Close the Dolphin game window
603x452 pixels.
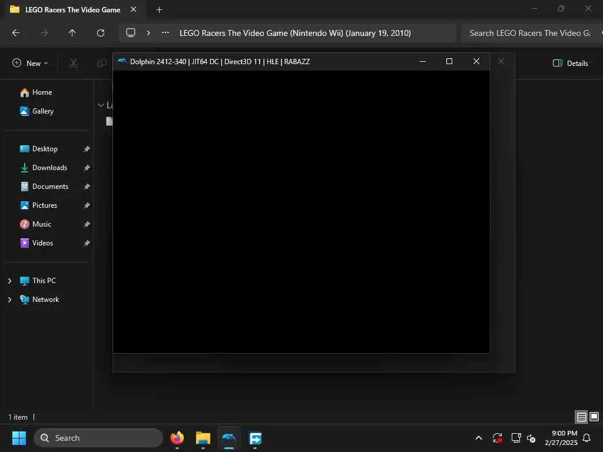(476, 61)
